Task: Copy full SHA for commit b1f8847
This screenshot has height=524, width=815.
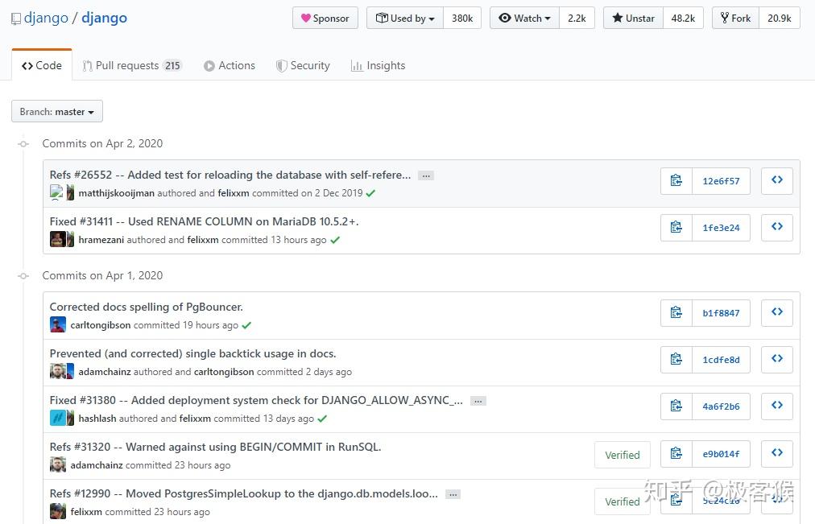Action: [x=676, y=313]
